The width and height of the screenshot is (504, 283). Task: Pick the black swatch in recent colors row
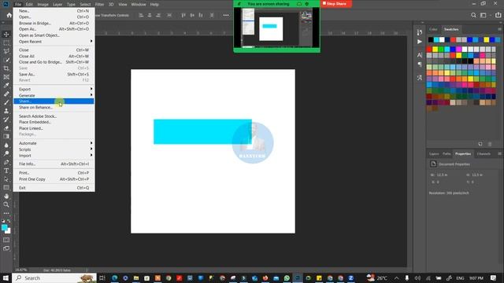pos(431,40)
